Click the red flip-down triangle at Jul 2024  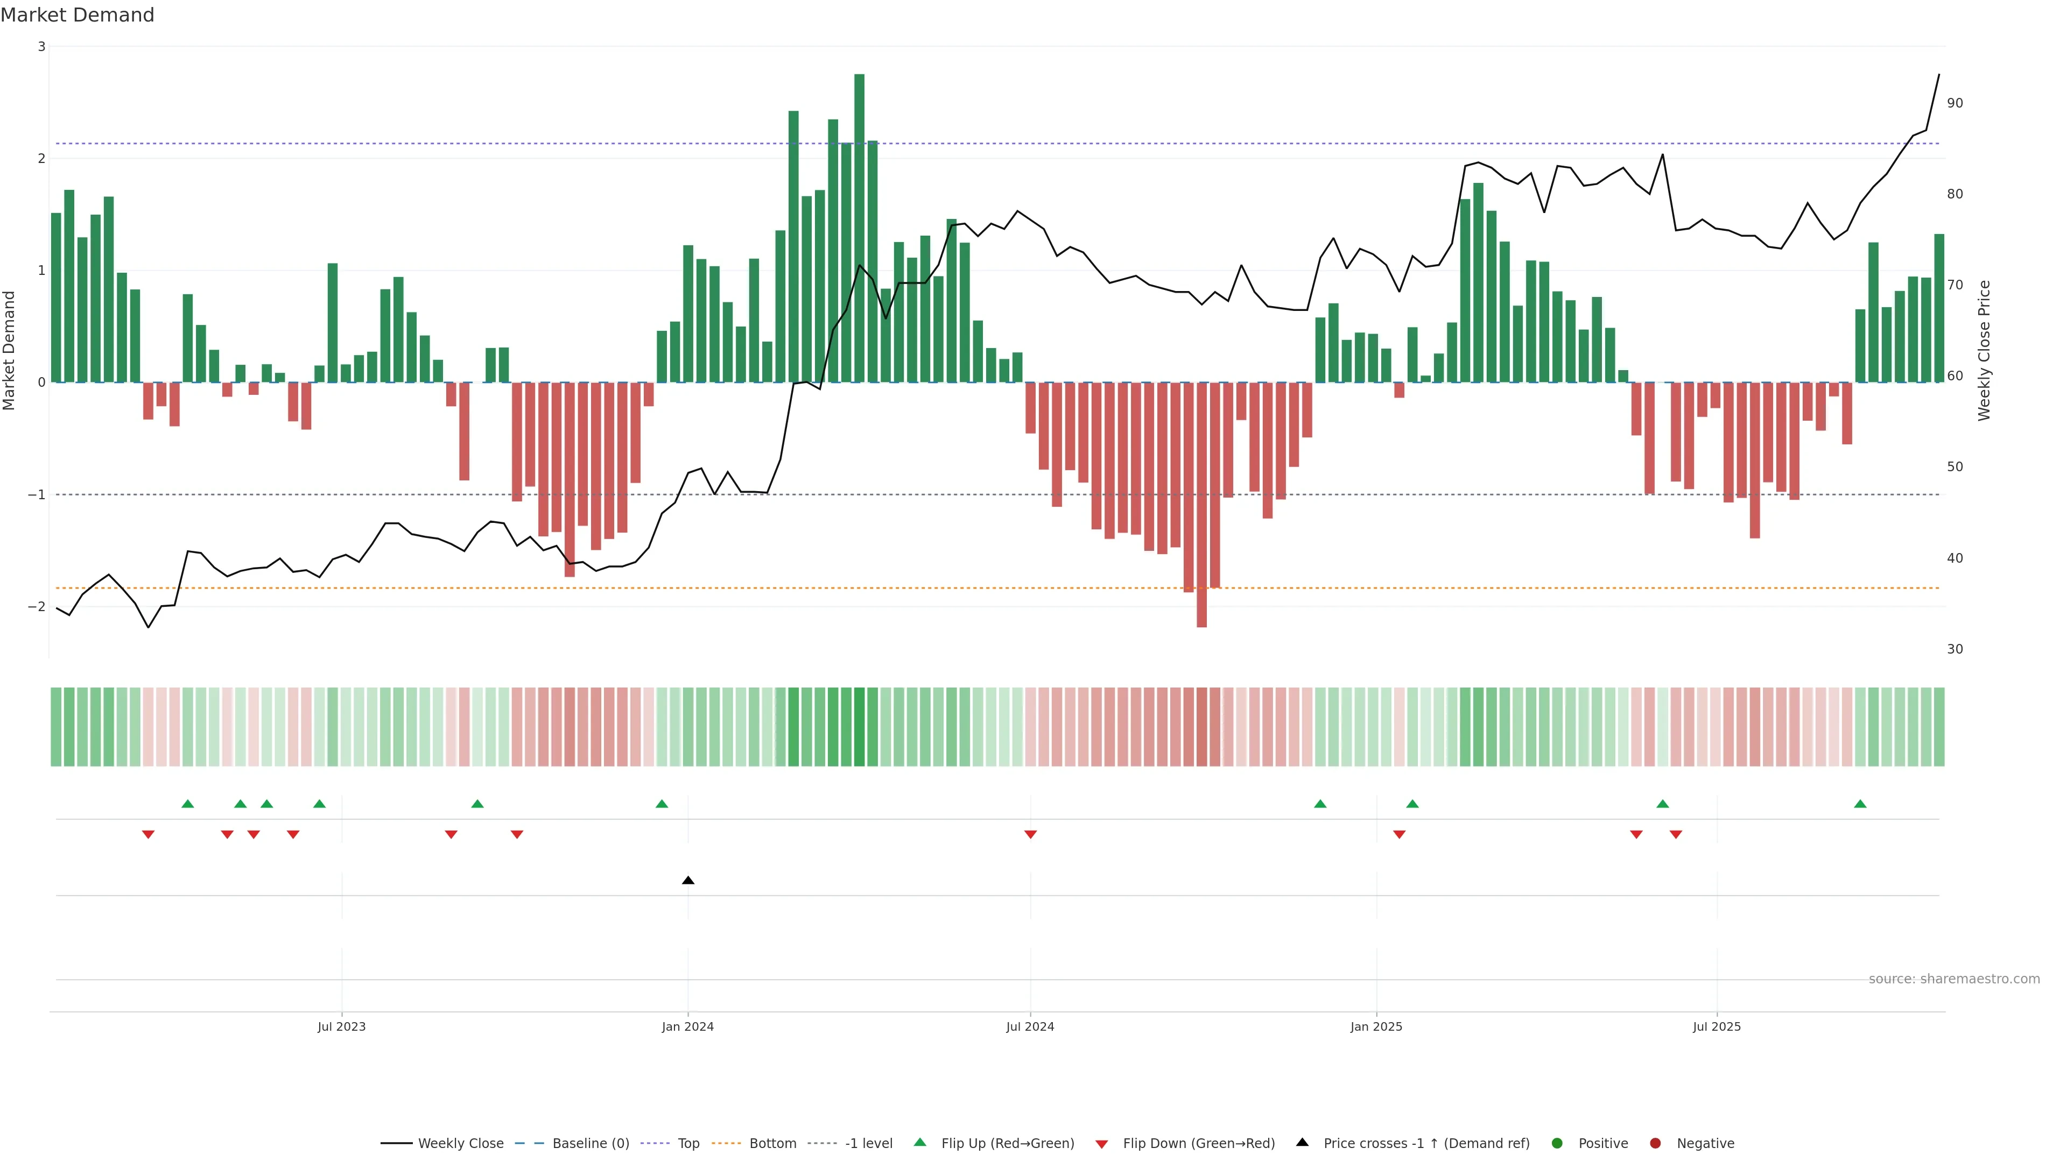1030,835
